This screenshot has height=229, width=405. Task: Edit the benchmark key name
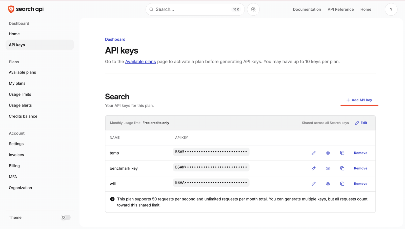pos(314,168)
